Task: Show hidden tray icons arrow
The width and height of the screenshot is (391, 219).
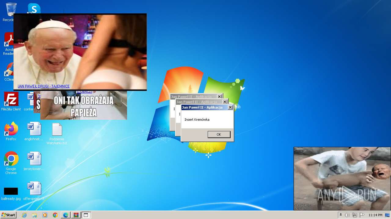Action: [341, 215]
